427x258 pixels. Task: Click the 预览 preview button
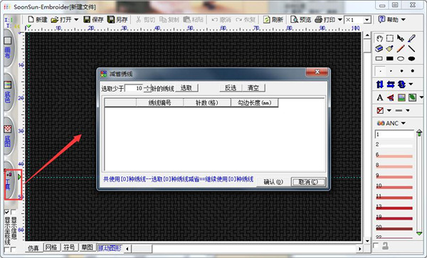(x=300, y=20)
